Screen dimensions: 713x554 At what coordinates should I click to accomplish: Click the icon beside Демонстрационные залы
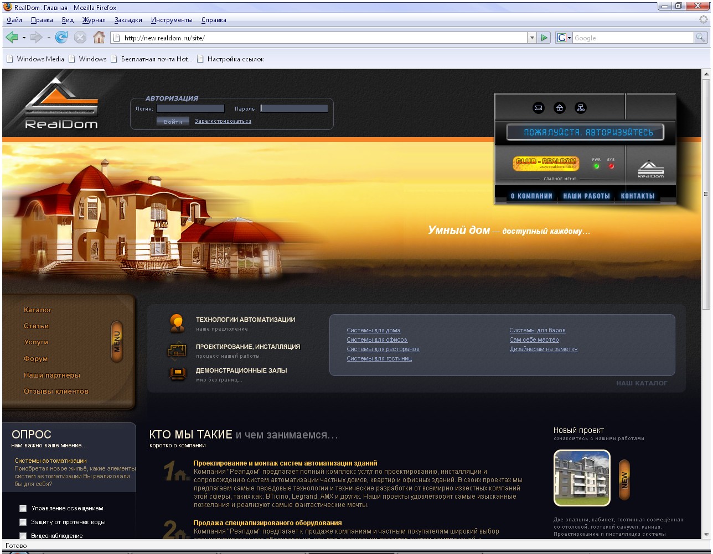click(x=178, y=374)
